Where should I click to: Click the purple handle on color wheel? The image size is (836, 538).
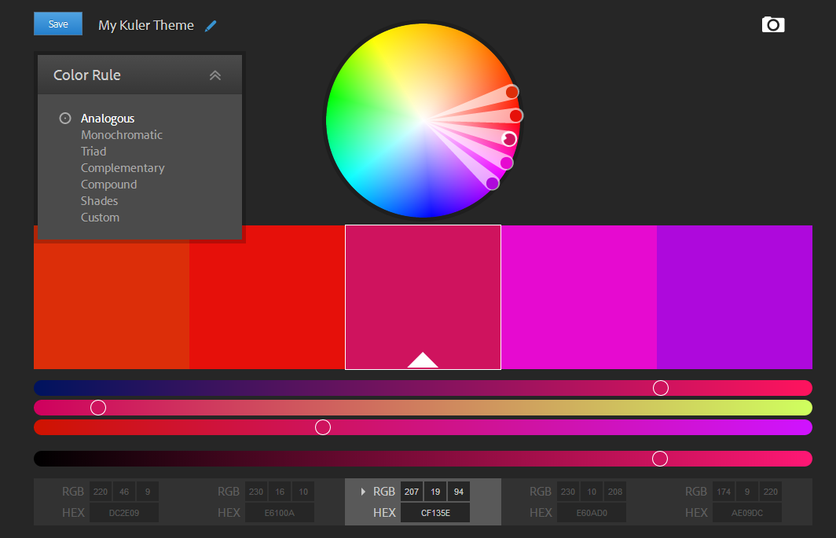493,183
